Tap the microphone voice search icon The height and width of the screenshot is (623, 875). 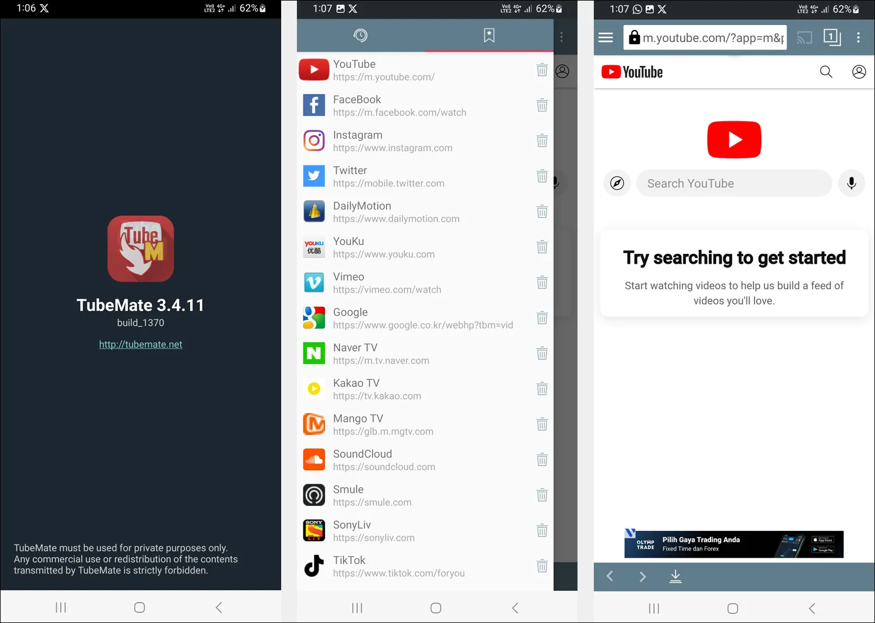[851, 183]
